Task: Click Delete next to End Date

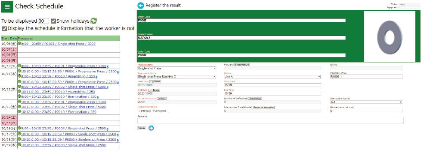Action: pyautogui.click(x=156, y=90)
